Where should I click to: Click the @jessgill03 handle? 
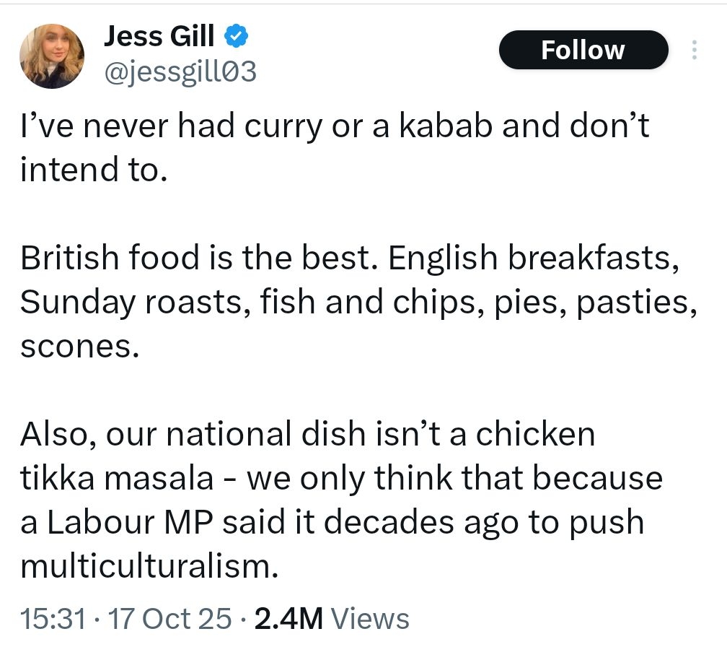point(180,71)
